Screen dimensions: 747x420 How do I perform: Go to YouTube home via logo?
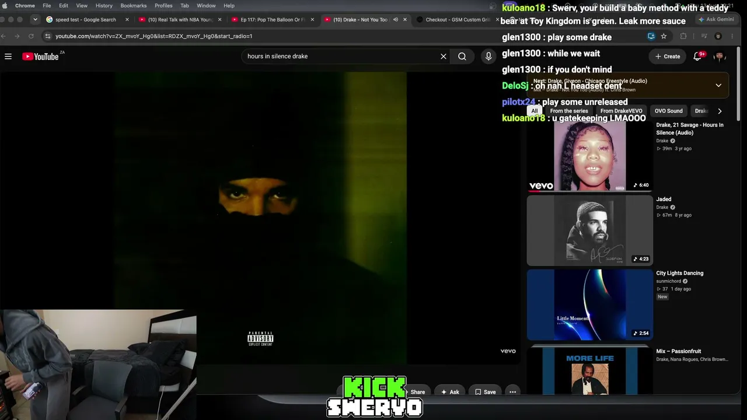click(x=41, y=57)
